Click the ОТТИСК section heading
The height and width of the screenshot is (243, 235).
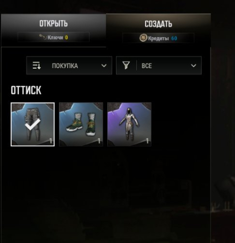pyautogui.click(x=26, y=90)
